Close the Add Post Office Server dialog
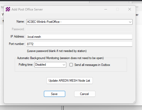 click(130, 9)
